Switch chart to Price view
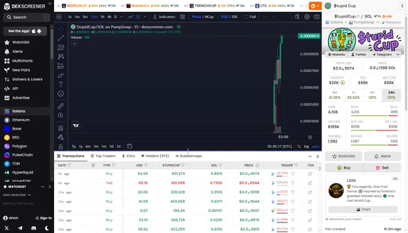 196,17
